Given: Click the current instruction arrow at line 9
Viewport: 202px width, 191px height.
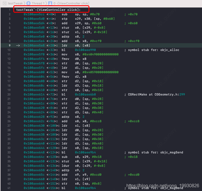Looking at the screenshot, I should [18, 45].
